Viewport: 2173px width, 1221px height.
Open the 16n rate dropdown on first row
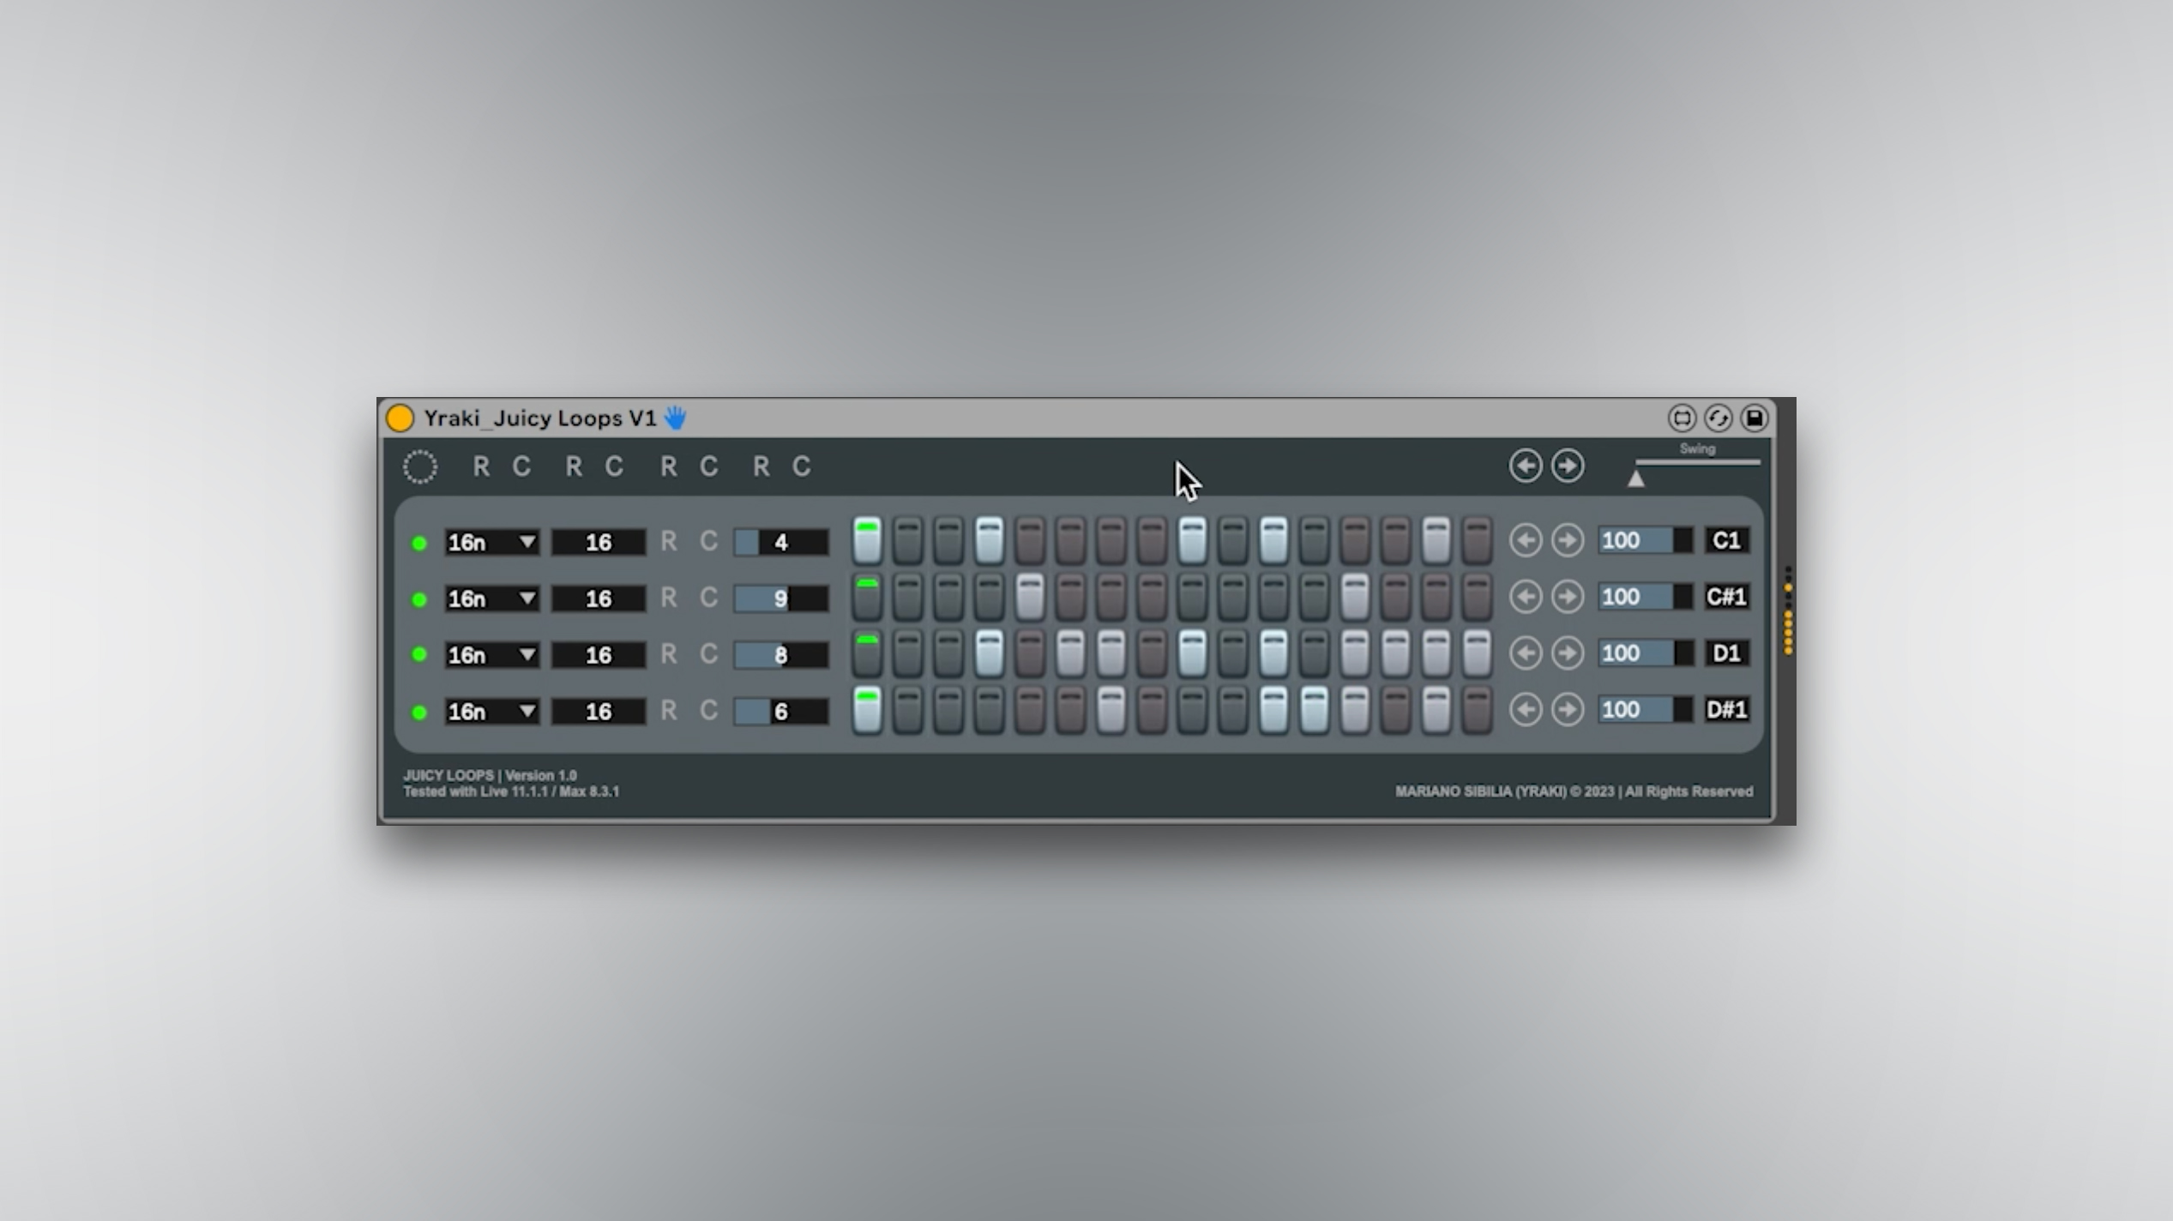pyautogui.click(x=491, y=542)
